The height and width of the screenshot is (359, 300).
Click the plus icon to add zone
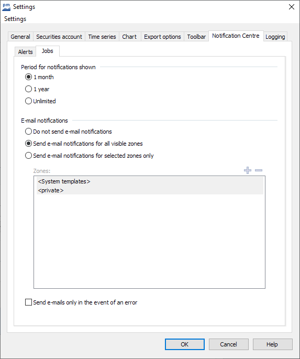(248, 170)
